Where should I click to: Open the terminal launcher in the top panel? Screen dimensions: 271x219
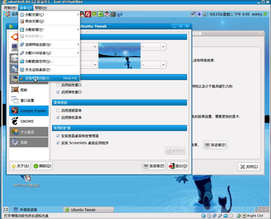click(113, 14)
